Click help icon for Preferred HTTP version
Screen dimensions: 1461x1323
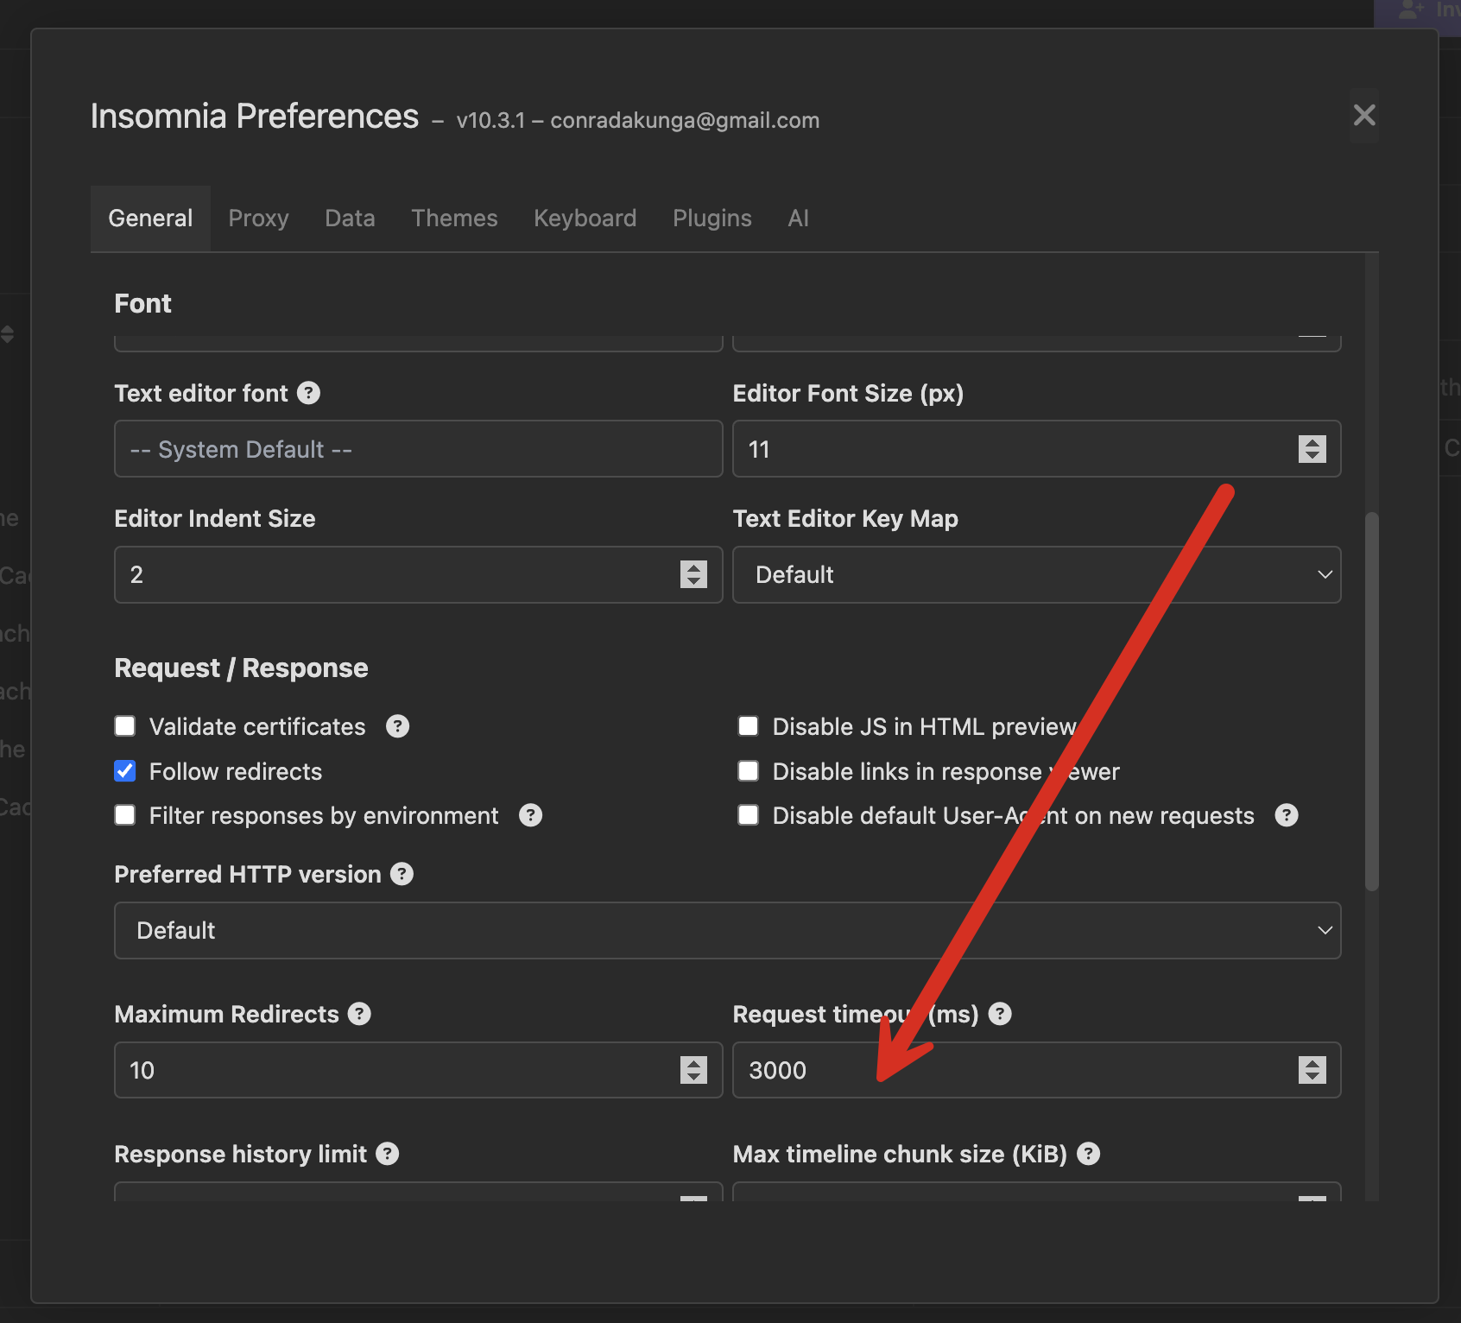click(x=402, y=874)
